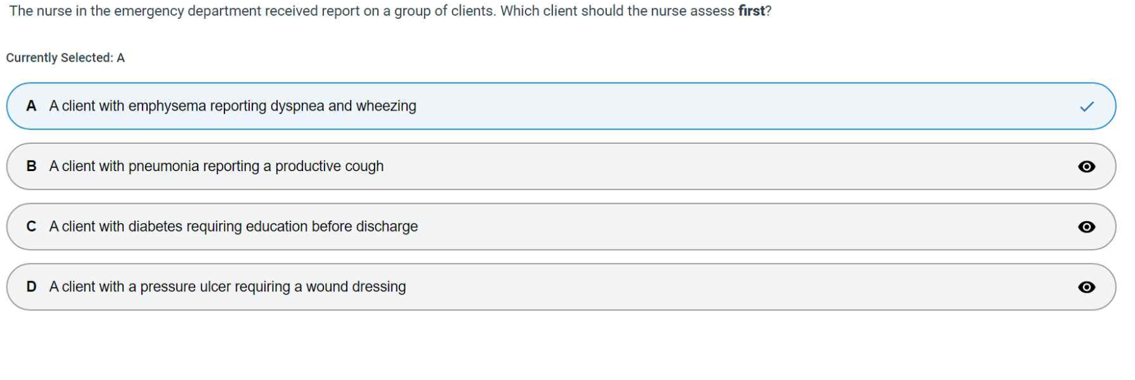Select the emphysema dyspnea and wheezing answer
Image resolution: width=1135 pixels, height=380 pixels.
coord(232,106)
